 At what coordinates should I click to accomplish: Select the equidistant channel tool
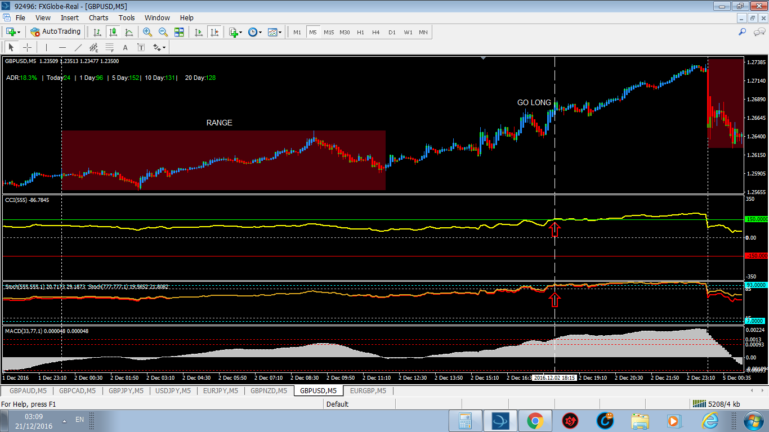(93, 47)
